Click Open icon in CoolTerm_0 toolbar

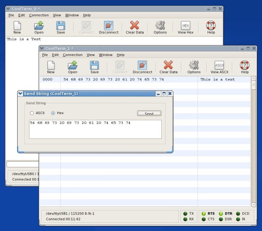click(x=39, y=25)
